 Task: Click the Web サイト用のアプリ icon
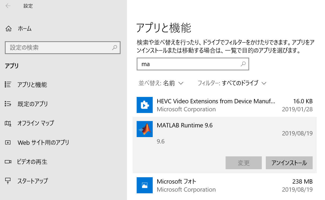(x=8, y=143)
